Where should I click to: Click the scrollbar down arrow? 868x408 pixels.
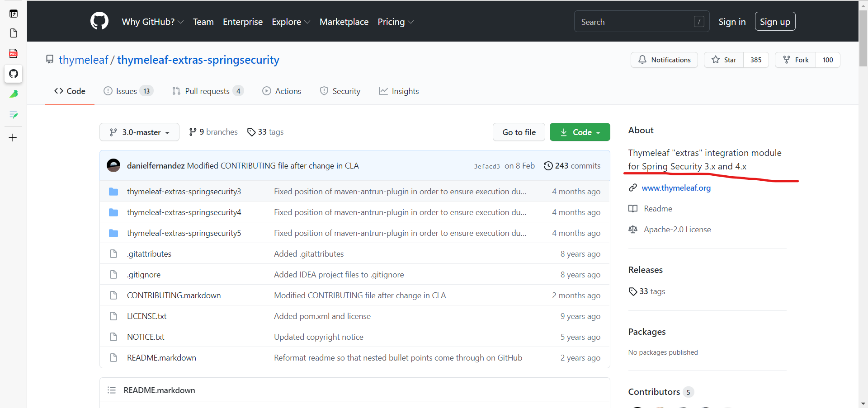pos(863,403)
